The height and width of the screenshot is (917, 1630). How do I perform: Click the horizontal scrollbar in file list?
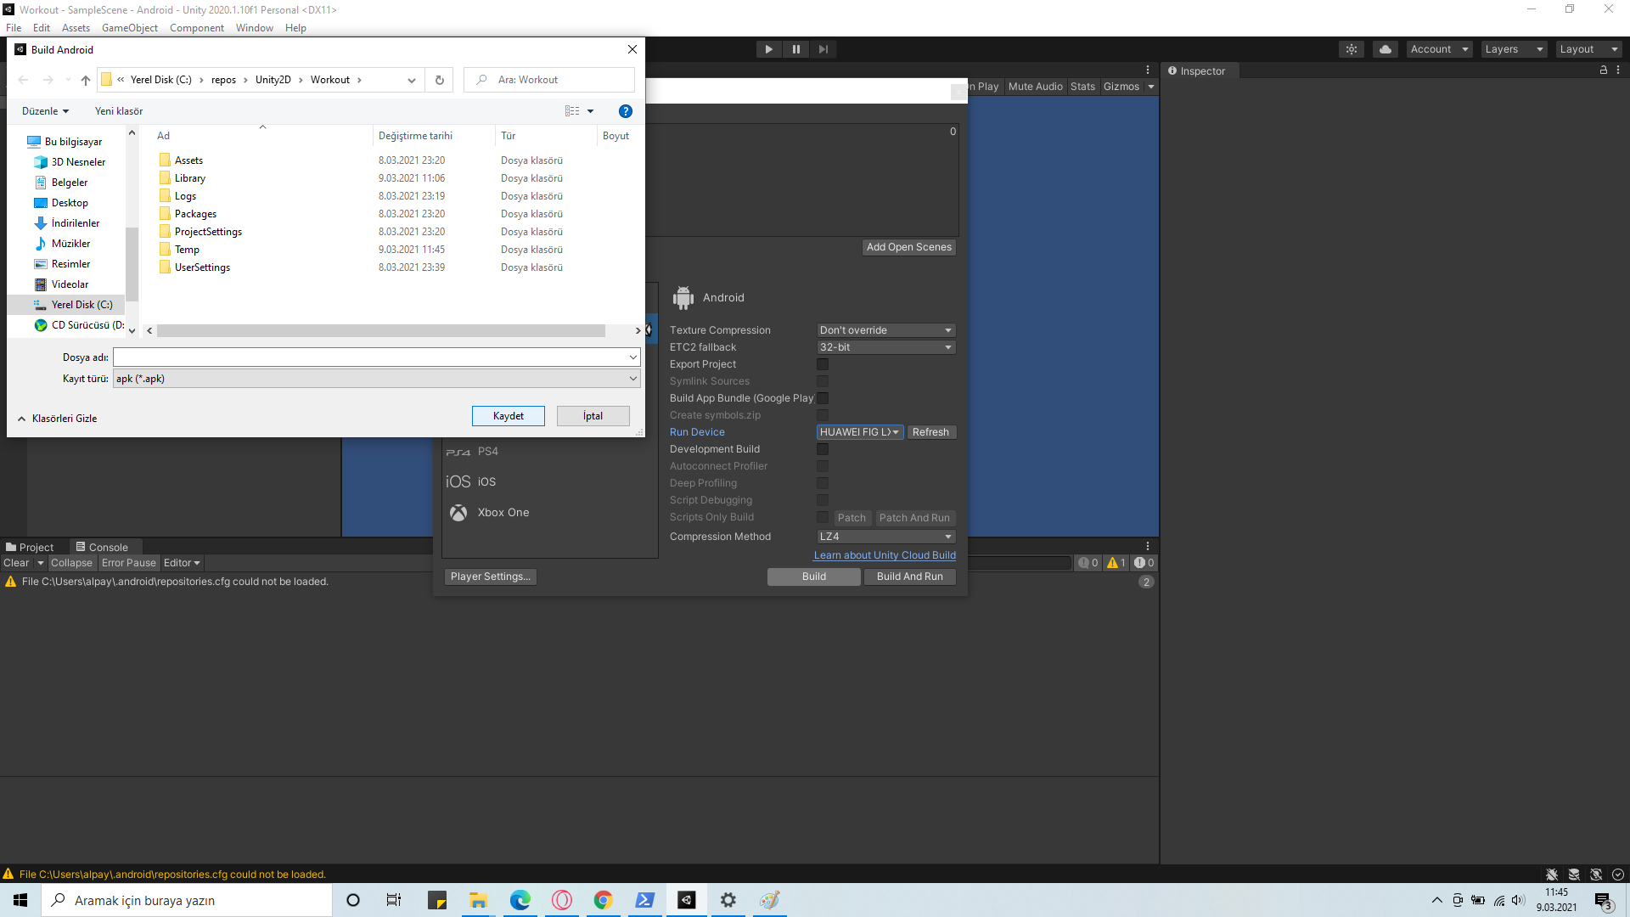coord(381,331)
